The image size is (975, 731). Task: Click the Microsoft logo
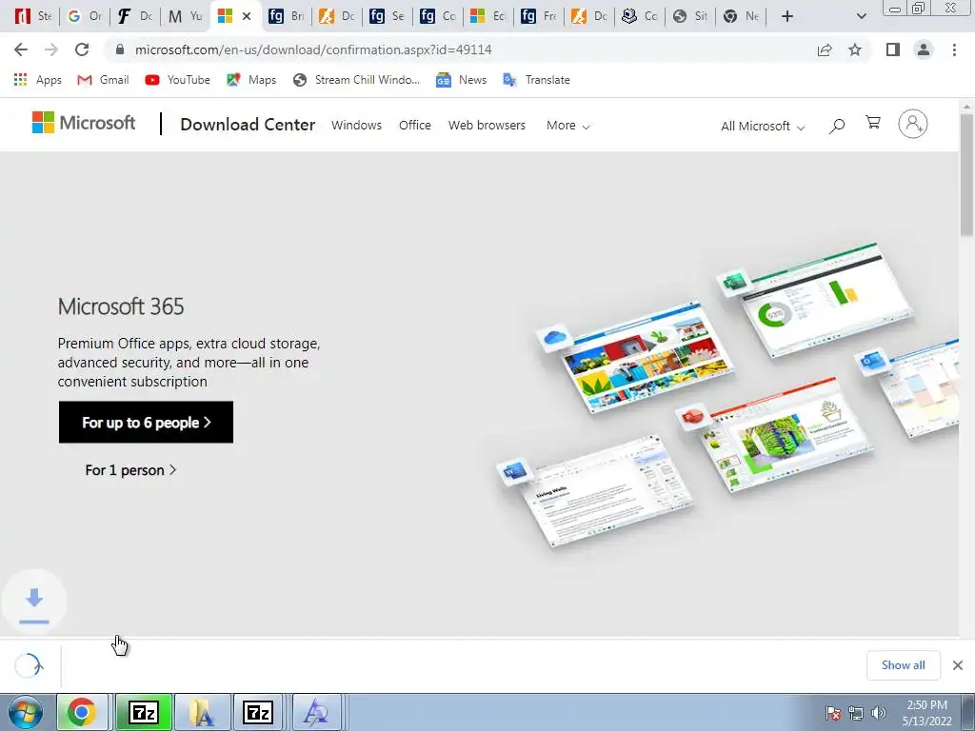(x=84, y=123)
